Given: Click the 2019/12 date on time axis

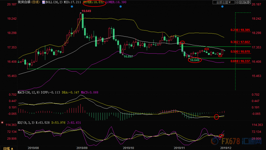Looking at the screenshot, I should point(226,148).
